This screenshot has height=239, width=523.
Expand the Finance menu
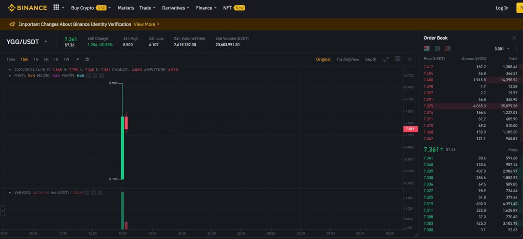tap(207, 8)
